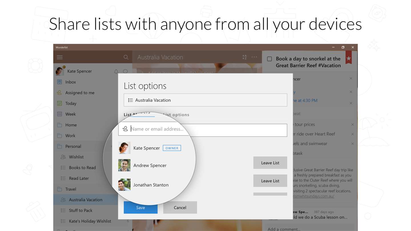This screenshot has width=411, height=231.
Task: Click the add-person icon in member field
Action: pos(125,129)
